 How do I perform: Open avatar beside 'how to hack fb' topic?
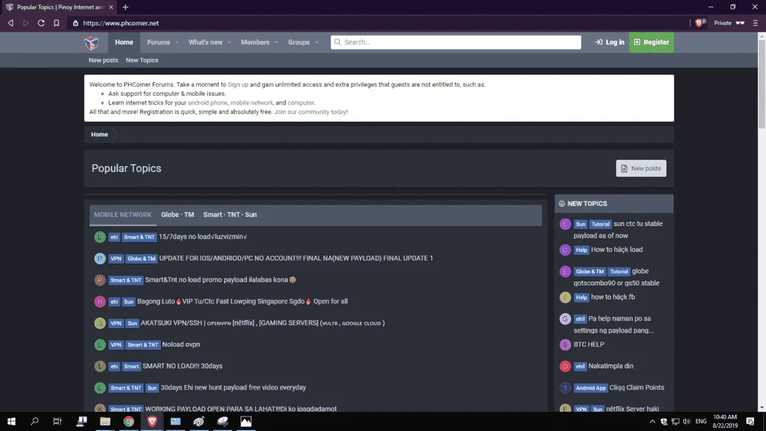[565, 297]
